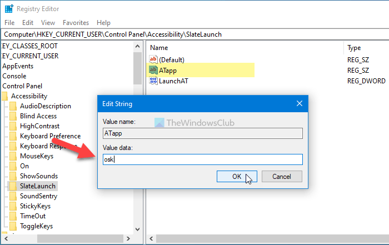Click the registry path address bar
The width and height of the screenshot is (389, 245).
[194, 34]
